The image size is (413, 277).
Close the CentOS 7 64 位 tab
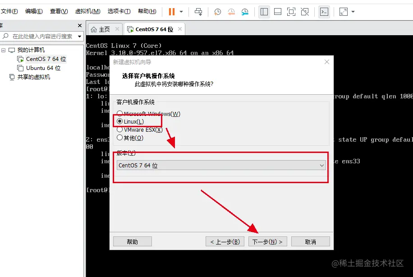click(x=180, y=29)
